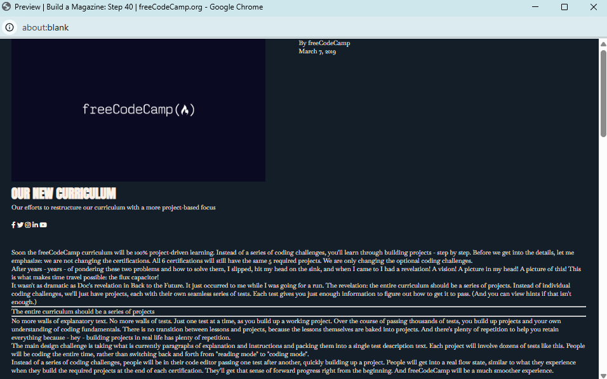Open the Facebook social icon link
The height and width of the screenshot is (379, 607).
(13, 225)
